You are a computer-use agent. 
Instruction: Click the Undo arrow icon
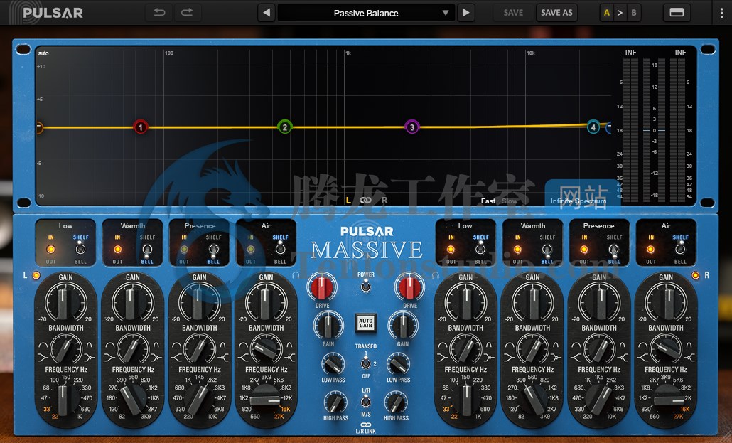pyautogui.click(x=160, y=12)
